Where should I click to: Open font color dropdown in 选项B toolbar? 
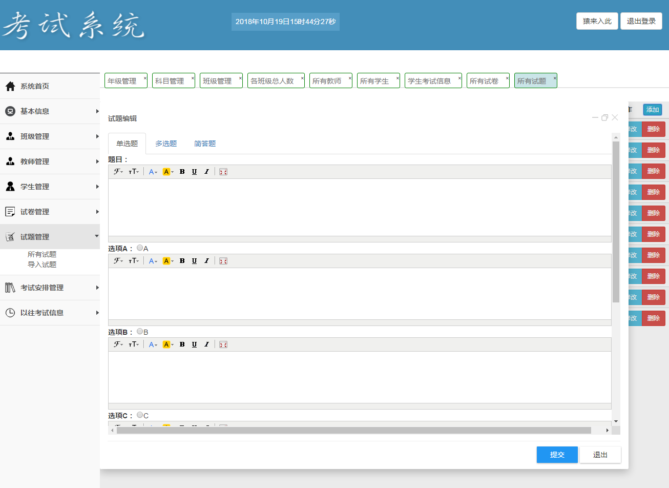153,344
